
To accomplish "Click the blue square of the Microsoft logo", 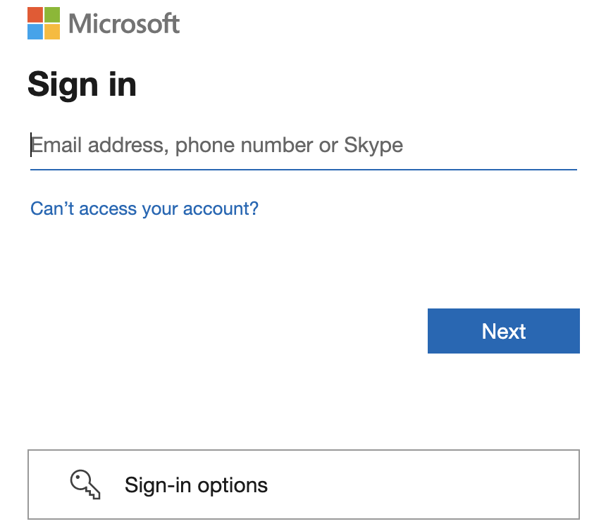I will click(35, 32).
